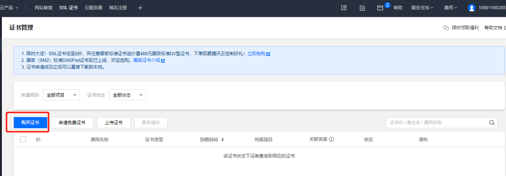The width and height of the screenshot is (506, 176).
Task: Open the mail messages icon
Action: [x=380, y=8]
